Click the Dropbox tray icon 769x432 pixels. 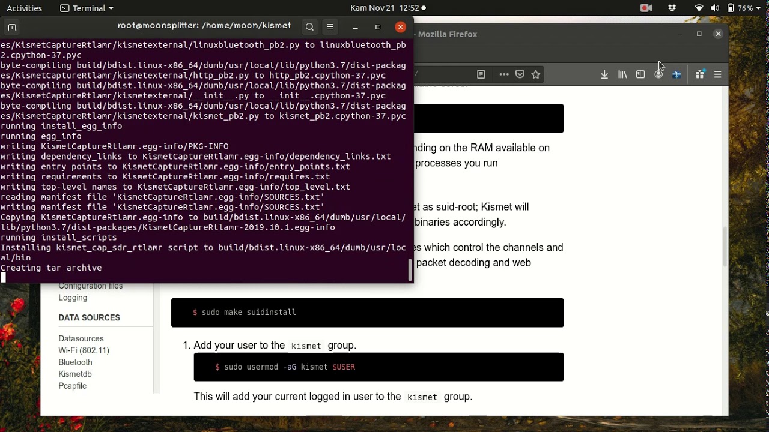(672, 8)
